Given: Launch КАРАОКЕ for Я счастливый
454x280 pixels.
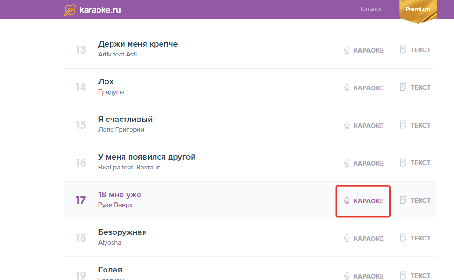Looking at the screenshot, I should tap(369, 126).
